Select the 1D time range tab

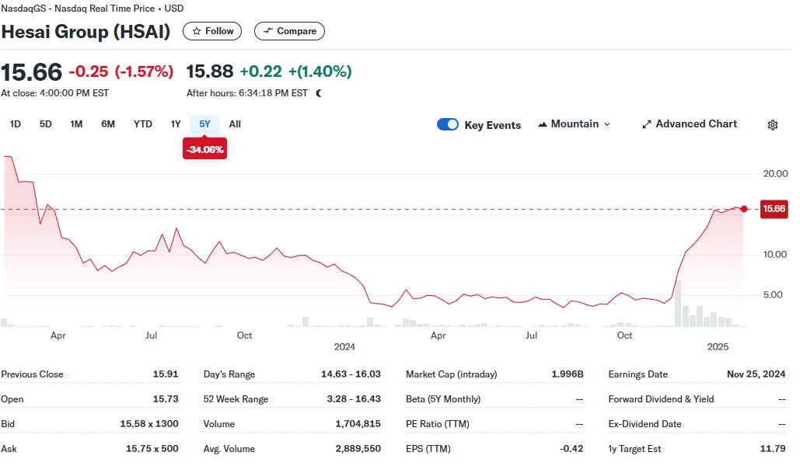(x=16, y=124)
